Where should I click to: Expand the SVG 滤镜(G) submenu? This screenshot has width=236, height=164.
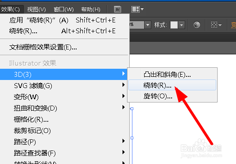tap(64, 86)
